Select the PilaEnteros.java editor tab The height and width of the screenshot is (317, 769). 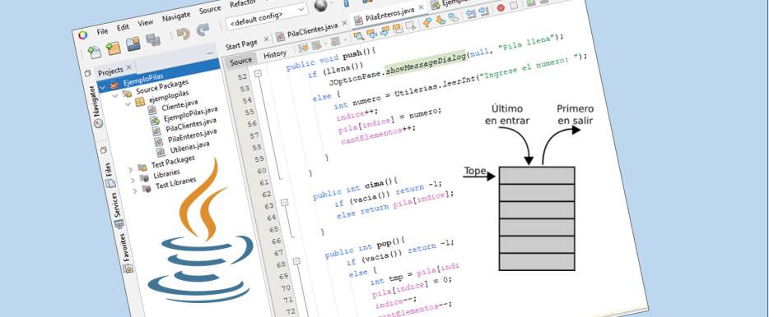391,16
